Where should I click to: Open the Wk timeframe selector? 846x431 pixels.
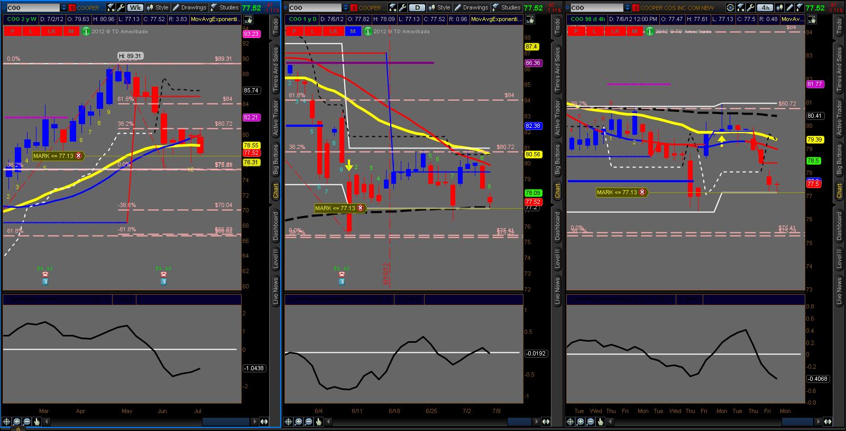[135, 8]
